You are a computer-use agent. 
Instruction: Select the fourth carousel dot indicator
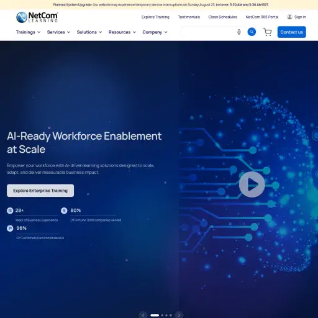pyautogui.click(x=171, y=316)
